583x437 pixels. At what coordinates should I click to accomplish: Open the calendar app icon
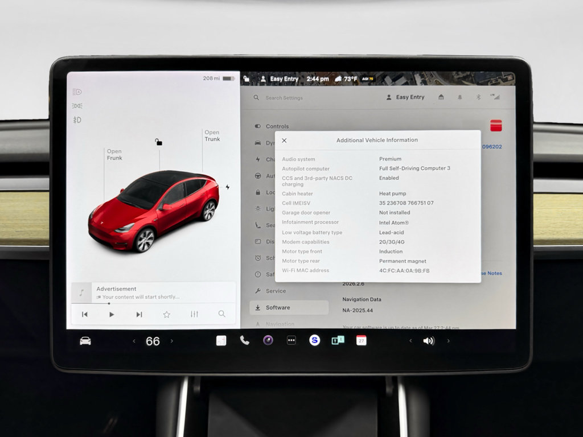pyautogui.click(x=362, y=340)
